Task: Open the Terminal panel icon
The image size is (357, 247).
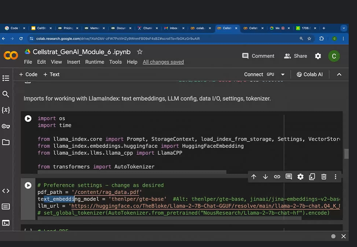Action: click(x=6, y=223)
